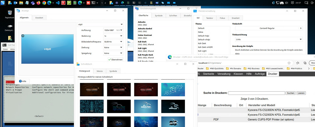Launch Microsoft Teams from the panel

(33, 3)
